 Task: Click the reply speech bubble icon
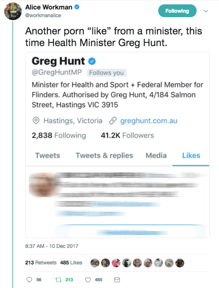coord(29,280)
